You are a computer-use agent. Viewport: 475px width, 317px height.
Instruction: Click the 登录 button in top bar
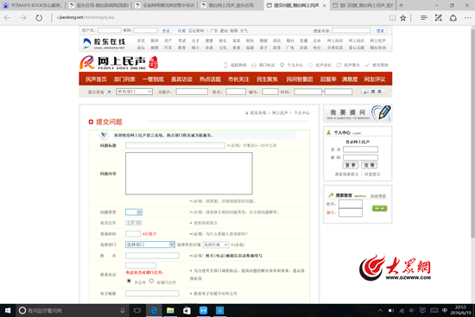point(166,30)
